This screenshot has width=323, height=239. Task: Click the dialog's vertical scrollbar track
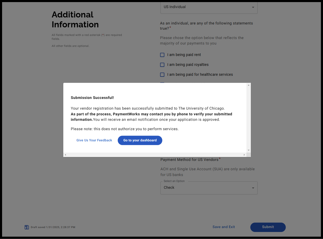point(249,118)
